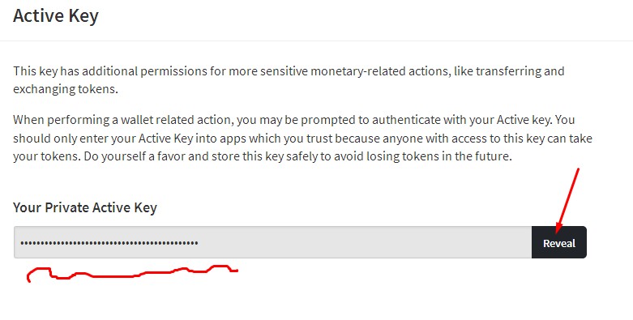Click the divider line below Active Key heading
The image size is (633, 320).
(316, 41)
